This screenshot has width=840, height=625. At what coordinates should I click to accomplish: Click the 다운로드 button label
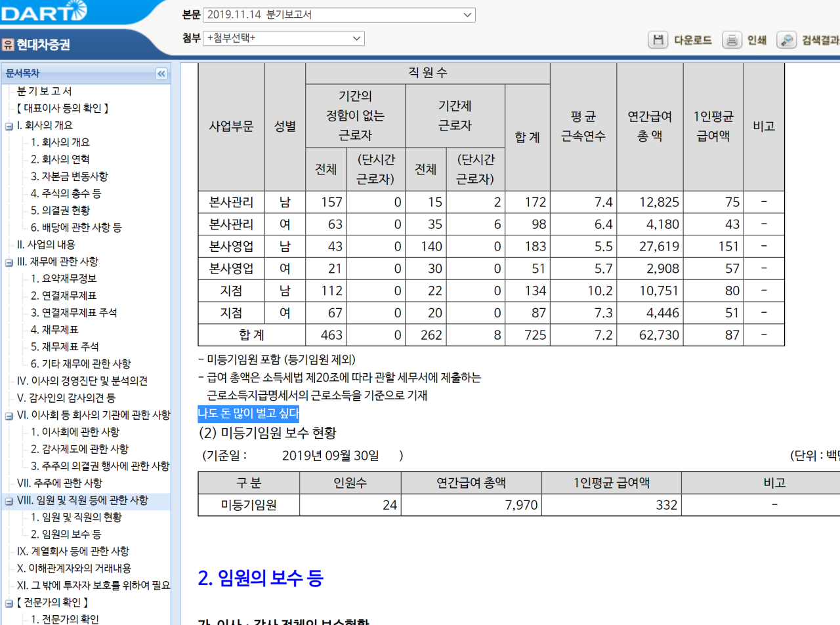(693, 40)
